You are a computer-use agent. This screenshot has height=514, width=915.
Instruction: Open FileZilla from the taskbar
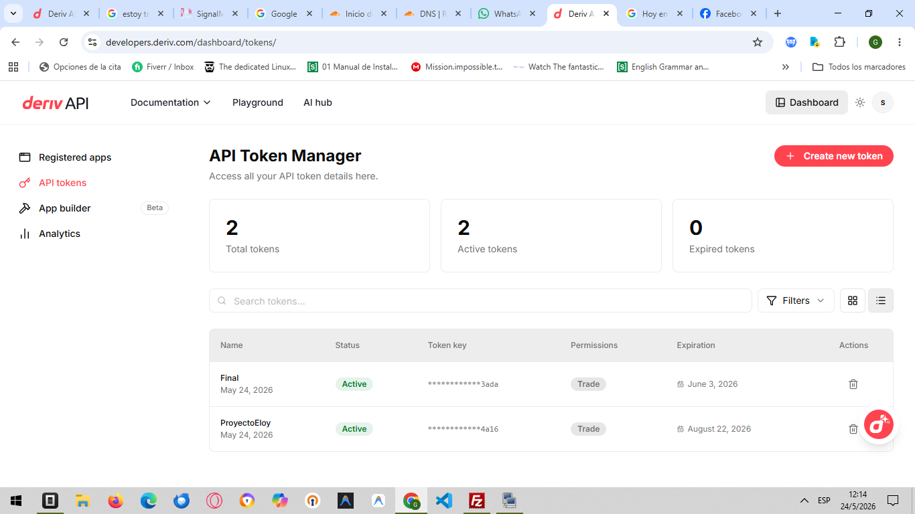477,501
